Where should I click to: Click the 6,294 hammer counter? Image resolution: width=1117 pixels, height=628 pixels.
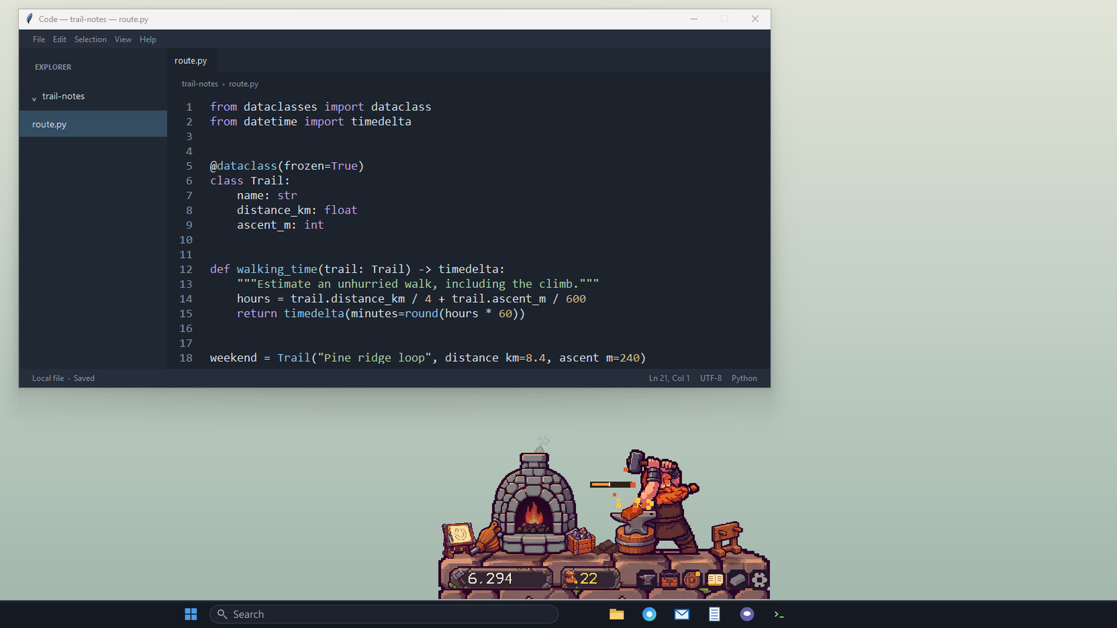500,578
